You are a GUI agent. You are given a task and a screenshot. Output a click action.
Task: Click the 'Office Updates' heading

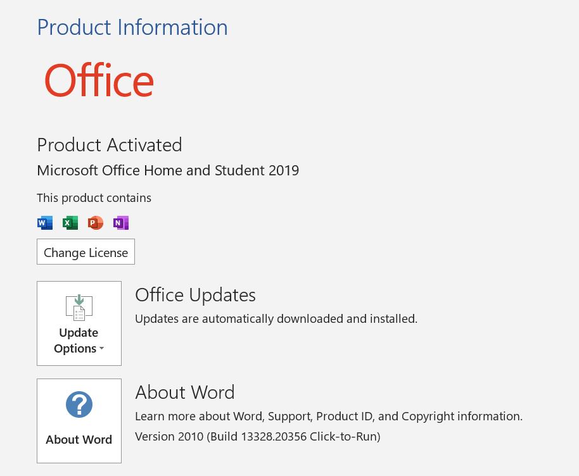(195, 295)
